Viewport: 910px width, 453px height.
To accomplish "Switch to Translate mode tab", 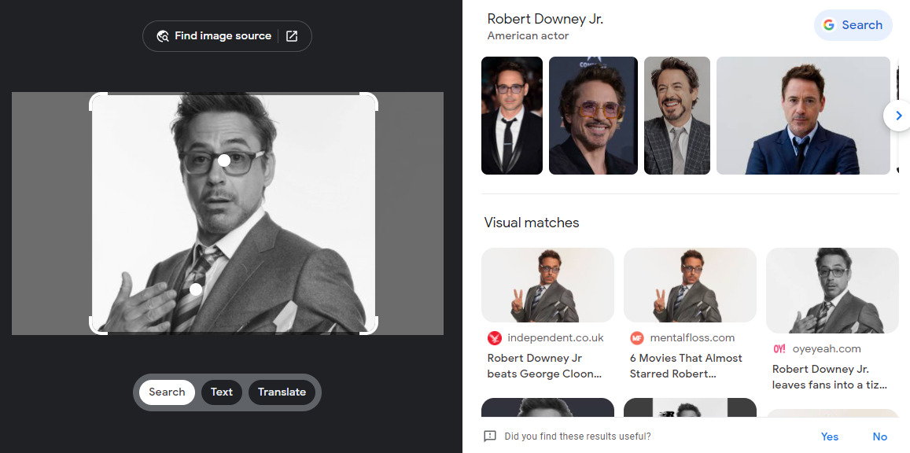I will tap(282, 392).
